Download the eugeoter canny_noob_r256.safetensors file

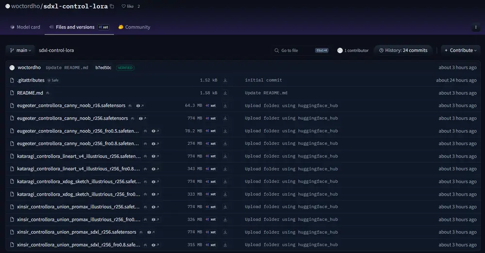(x=225, y=118)
